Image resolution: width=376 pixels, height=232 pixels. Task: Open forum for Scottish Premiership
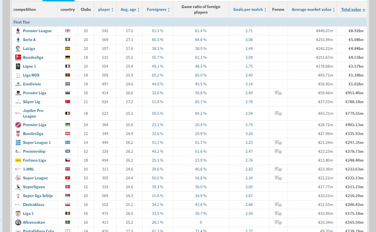point(278,151)
